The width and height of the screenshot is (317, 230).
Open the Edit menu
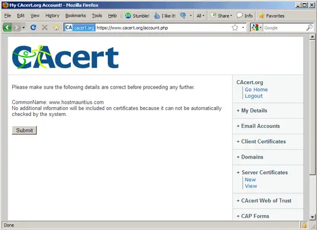pos(21,16)
